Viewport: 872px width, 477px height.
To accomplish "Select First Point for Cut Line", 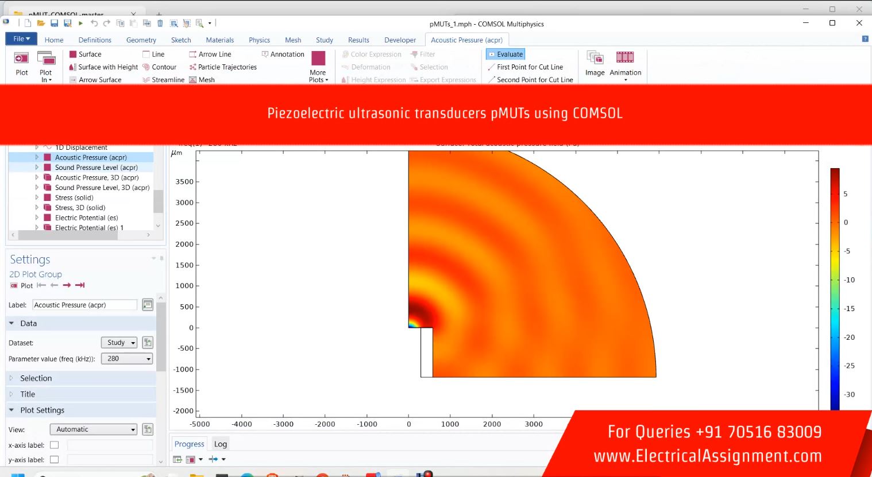I will pyautogui.click(x=525, y=67).
